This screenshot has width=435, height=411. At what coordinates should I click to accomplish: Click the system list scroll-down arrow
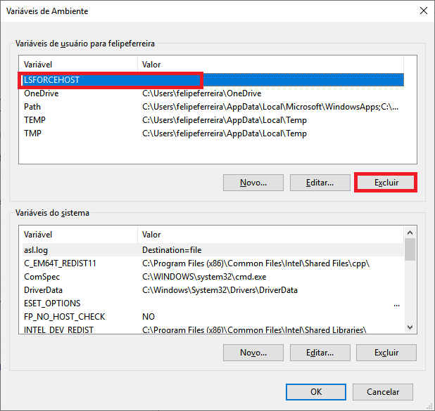410,327
